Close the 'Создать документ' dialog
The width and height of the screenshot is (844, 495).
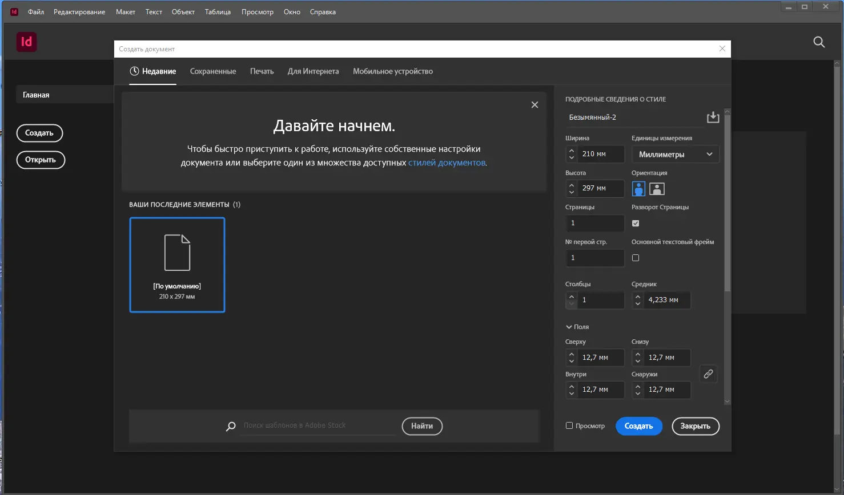click(x=722, y=48)
